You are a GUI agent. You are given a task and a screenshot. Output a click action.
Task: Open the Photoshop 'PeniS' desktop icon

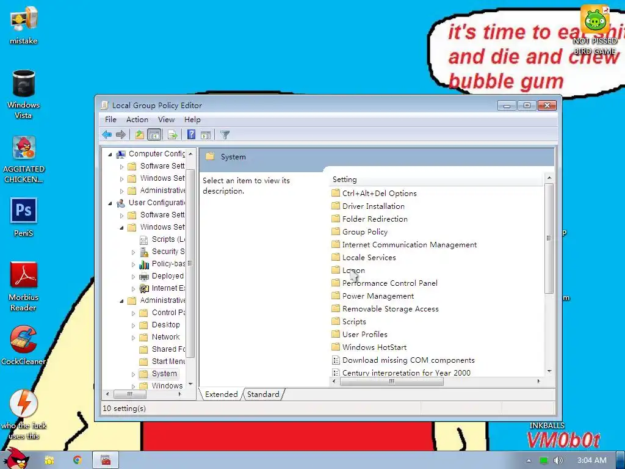[x=24, y=217]
